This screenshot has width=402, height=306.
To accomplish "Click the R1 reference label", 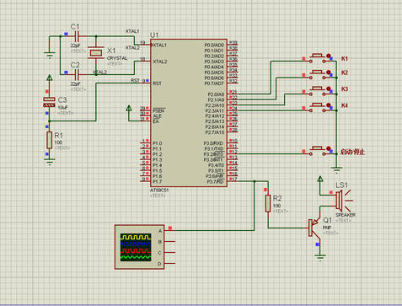I will coord(59,135).
